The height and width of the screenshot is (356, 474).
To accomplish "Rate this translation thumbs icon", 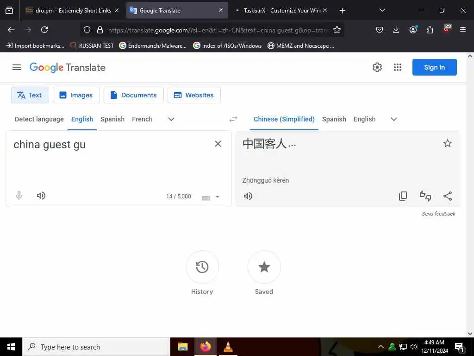I will tap(425, 196).
